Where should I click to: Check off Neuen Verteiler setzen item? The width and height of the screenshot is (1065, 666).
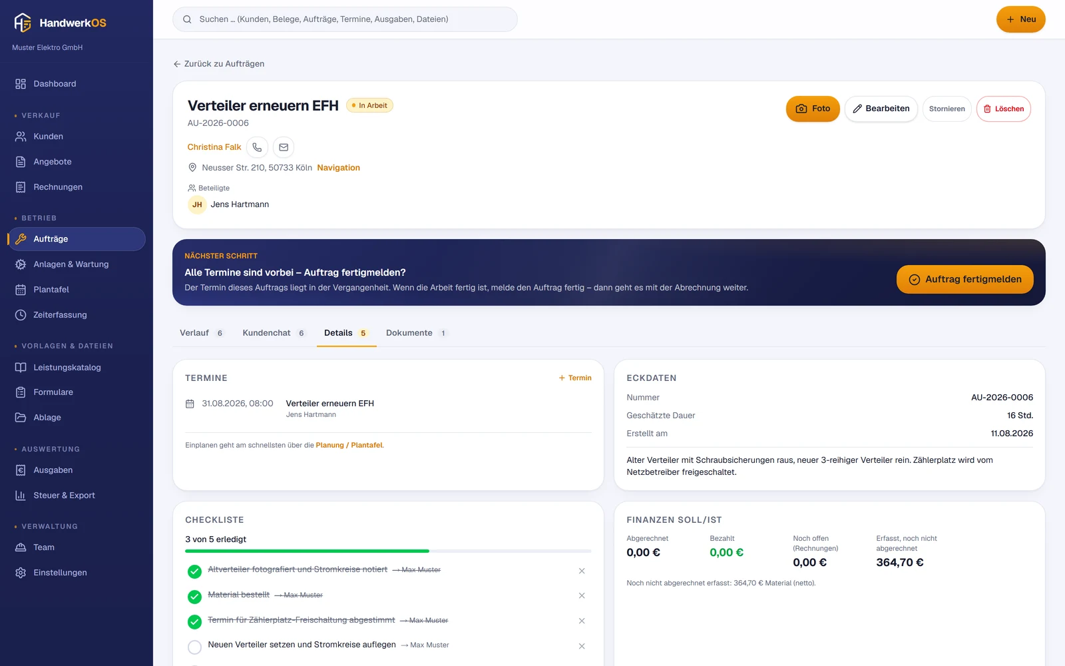[194, 647]
